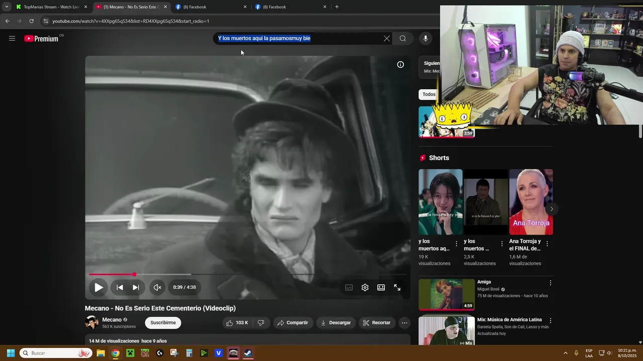Play the Mecano video
The image size is (643, 361).
click(98, 287)
